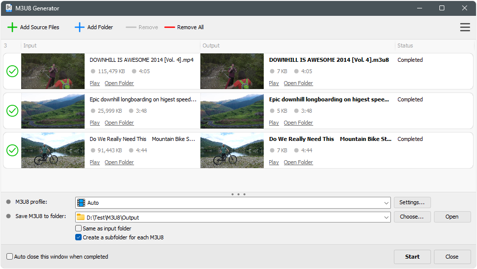Viewport: 477px width, 269px height.
Task: Click the green checkmark for Epic downhill longboarding
Action: pos(12,111)
